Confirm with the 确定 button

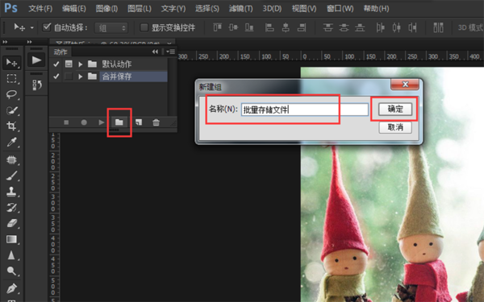(395, 109)
